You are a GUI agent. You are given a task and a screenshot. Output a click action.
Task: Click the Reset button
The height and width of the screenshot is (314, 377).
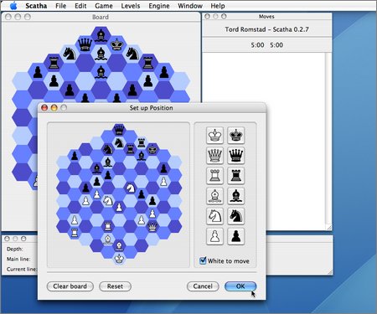coord(115,286)
